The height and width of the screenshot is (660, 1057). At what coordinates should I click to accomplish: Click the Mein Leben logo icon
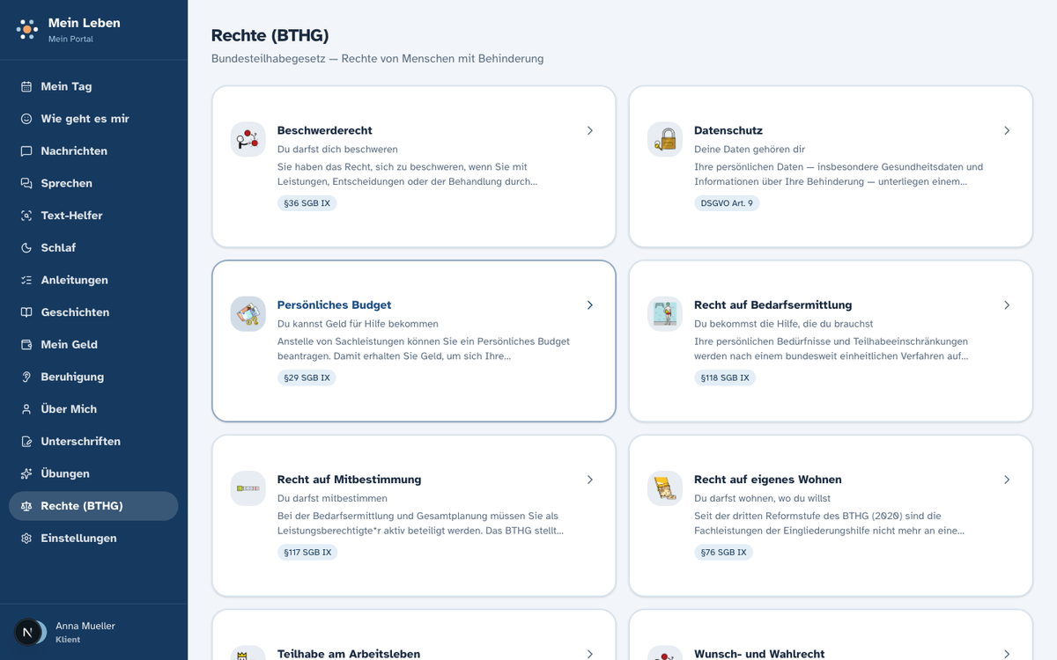point(27,30)
